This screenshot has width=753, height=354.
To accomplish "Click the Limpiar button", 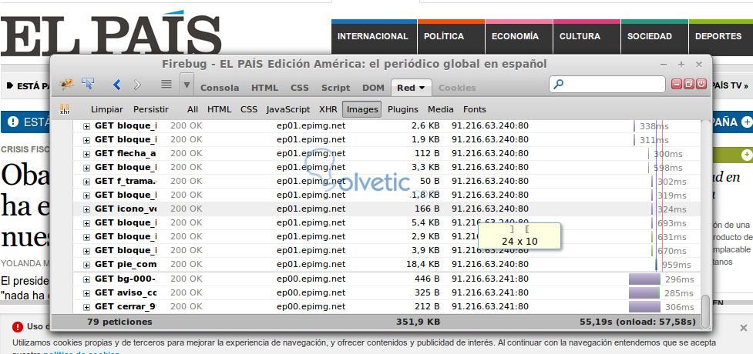I will pos(106,109).
